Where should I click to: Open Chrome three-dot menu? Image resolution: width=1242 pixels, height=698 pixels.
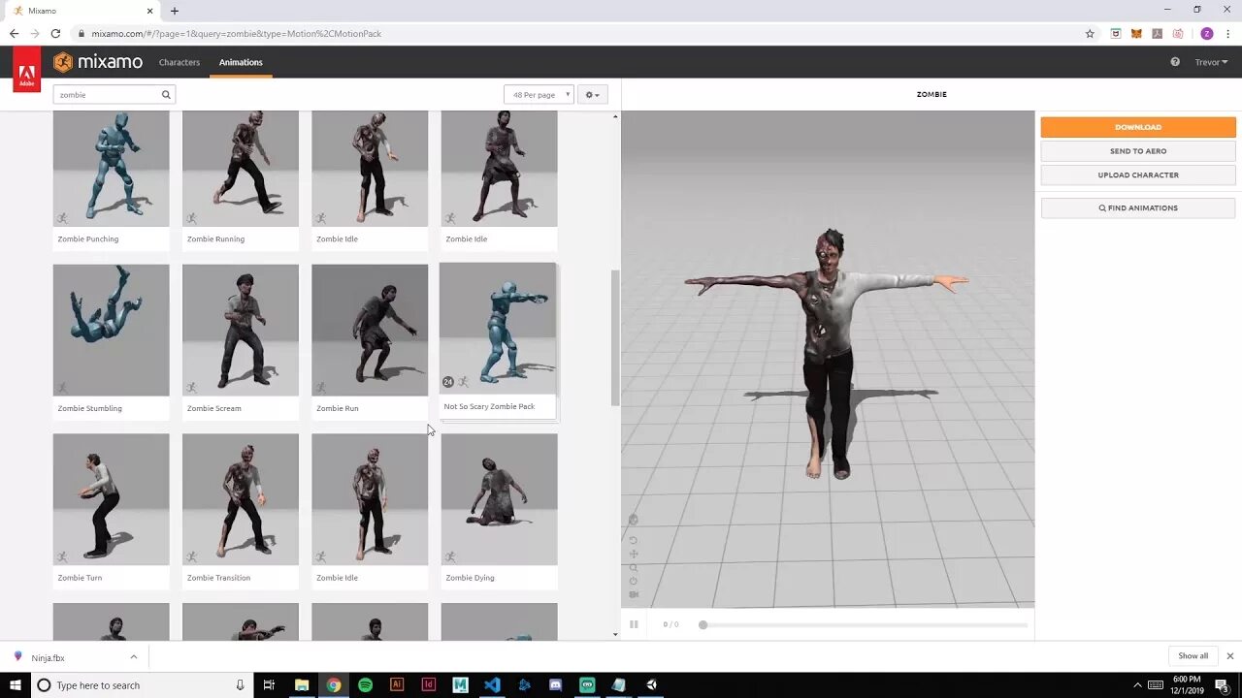pos(1227,33)
